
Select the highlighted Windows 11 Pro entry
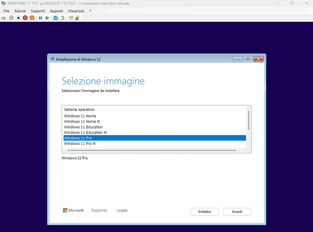coord(155,138)
